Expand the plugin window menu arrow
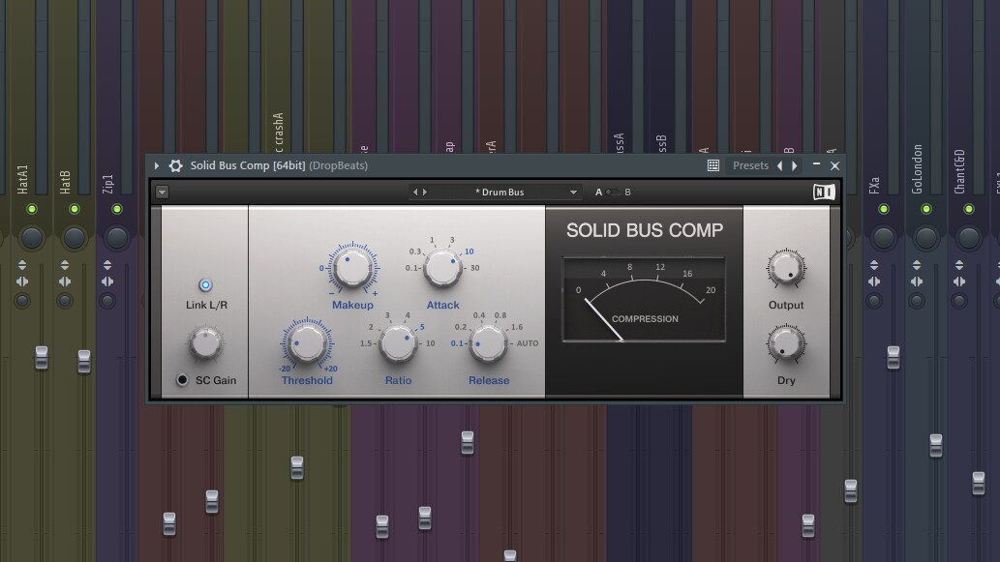 (156, 165)
